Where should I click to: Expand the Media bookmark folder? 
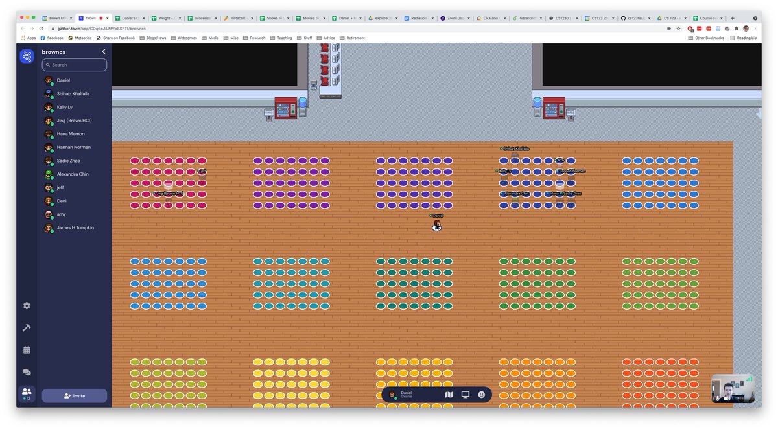click(x=211, y=38)
